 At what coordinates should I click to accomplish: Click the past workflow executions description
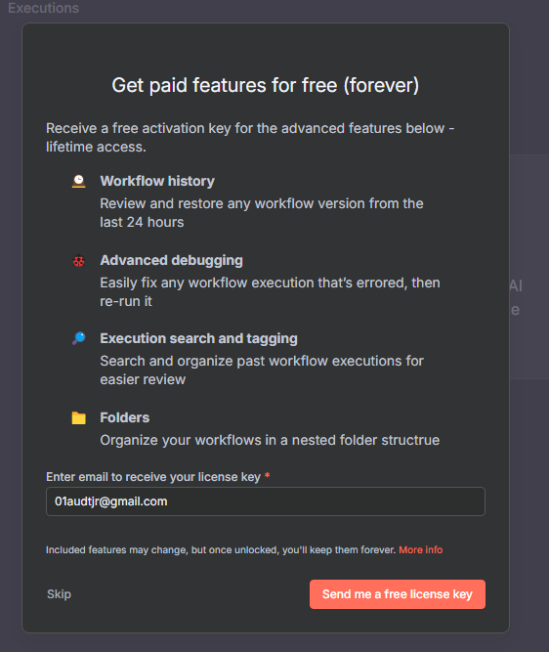click(262, 370)
